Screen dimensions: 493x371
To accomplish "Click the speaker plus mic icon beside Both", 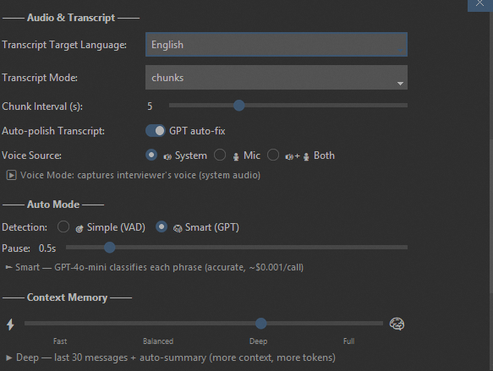I will (x=297, y=156).
